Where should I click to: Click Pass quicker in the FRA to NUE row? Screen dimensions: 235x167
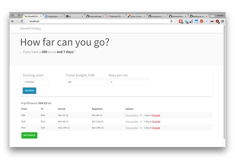point(132,115)
